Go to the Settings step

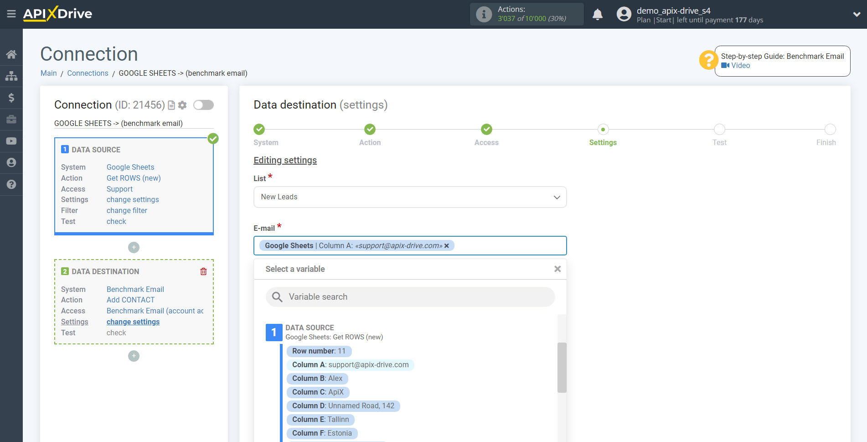coord(603,130)
